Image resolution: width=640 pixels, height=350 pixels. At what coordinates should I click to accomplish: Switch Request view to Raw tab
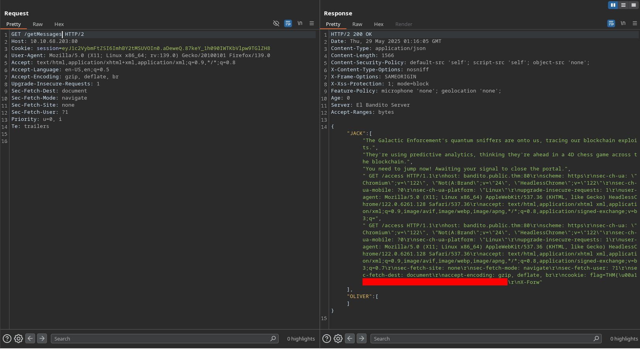click(37, 24)
